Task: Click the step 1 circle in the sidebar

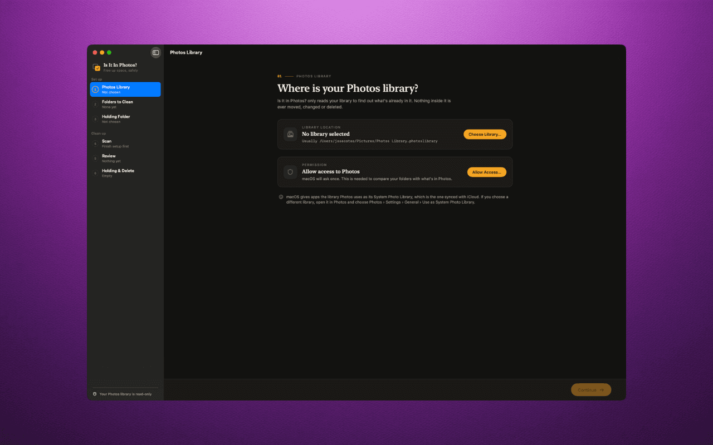Action: pos(95,89)
